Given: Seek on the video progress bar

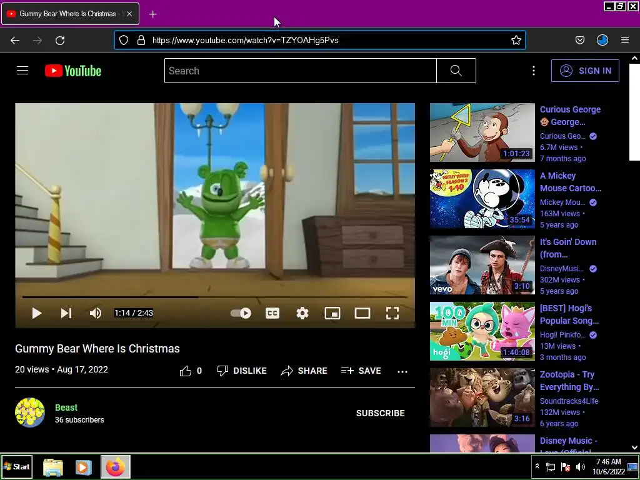Looking at the screenshot, I should (215, 297).
